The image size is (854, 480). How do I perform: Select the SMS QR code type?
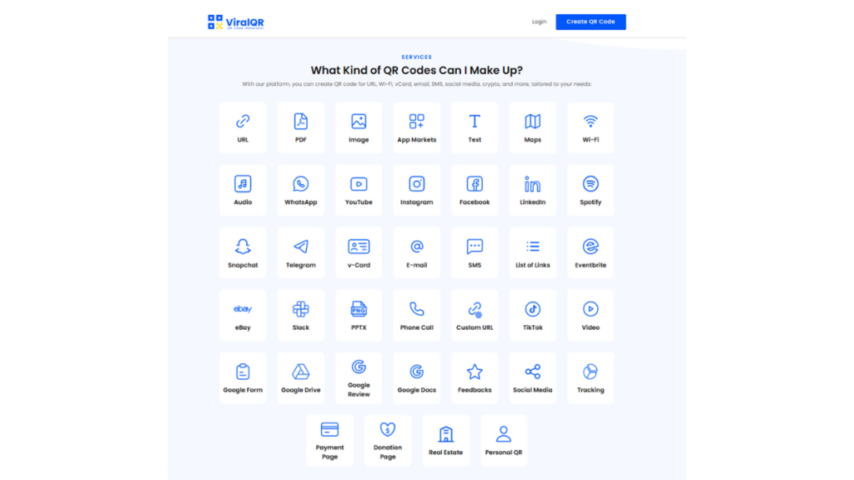pos(475,253)
